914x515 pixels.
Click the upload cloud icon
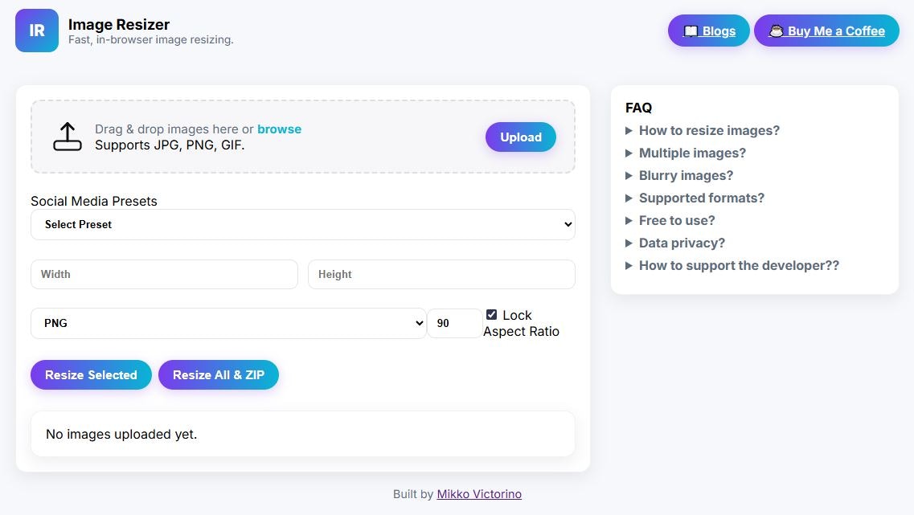coord(68,136)
